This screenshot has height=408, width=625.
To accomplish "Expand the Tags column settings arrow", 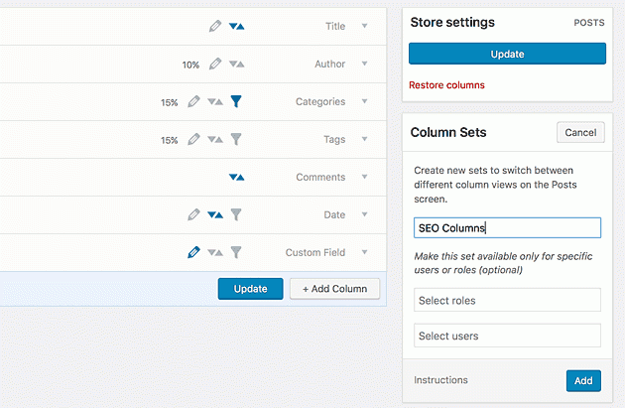I will click(x=364, y=139).
